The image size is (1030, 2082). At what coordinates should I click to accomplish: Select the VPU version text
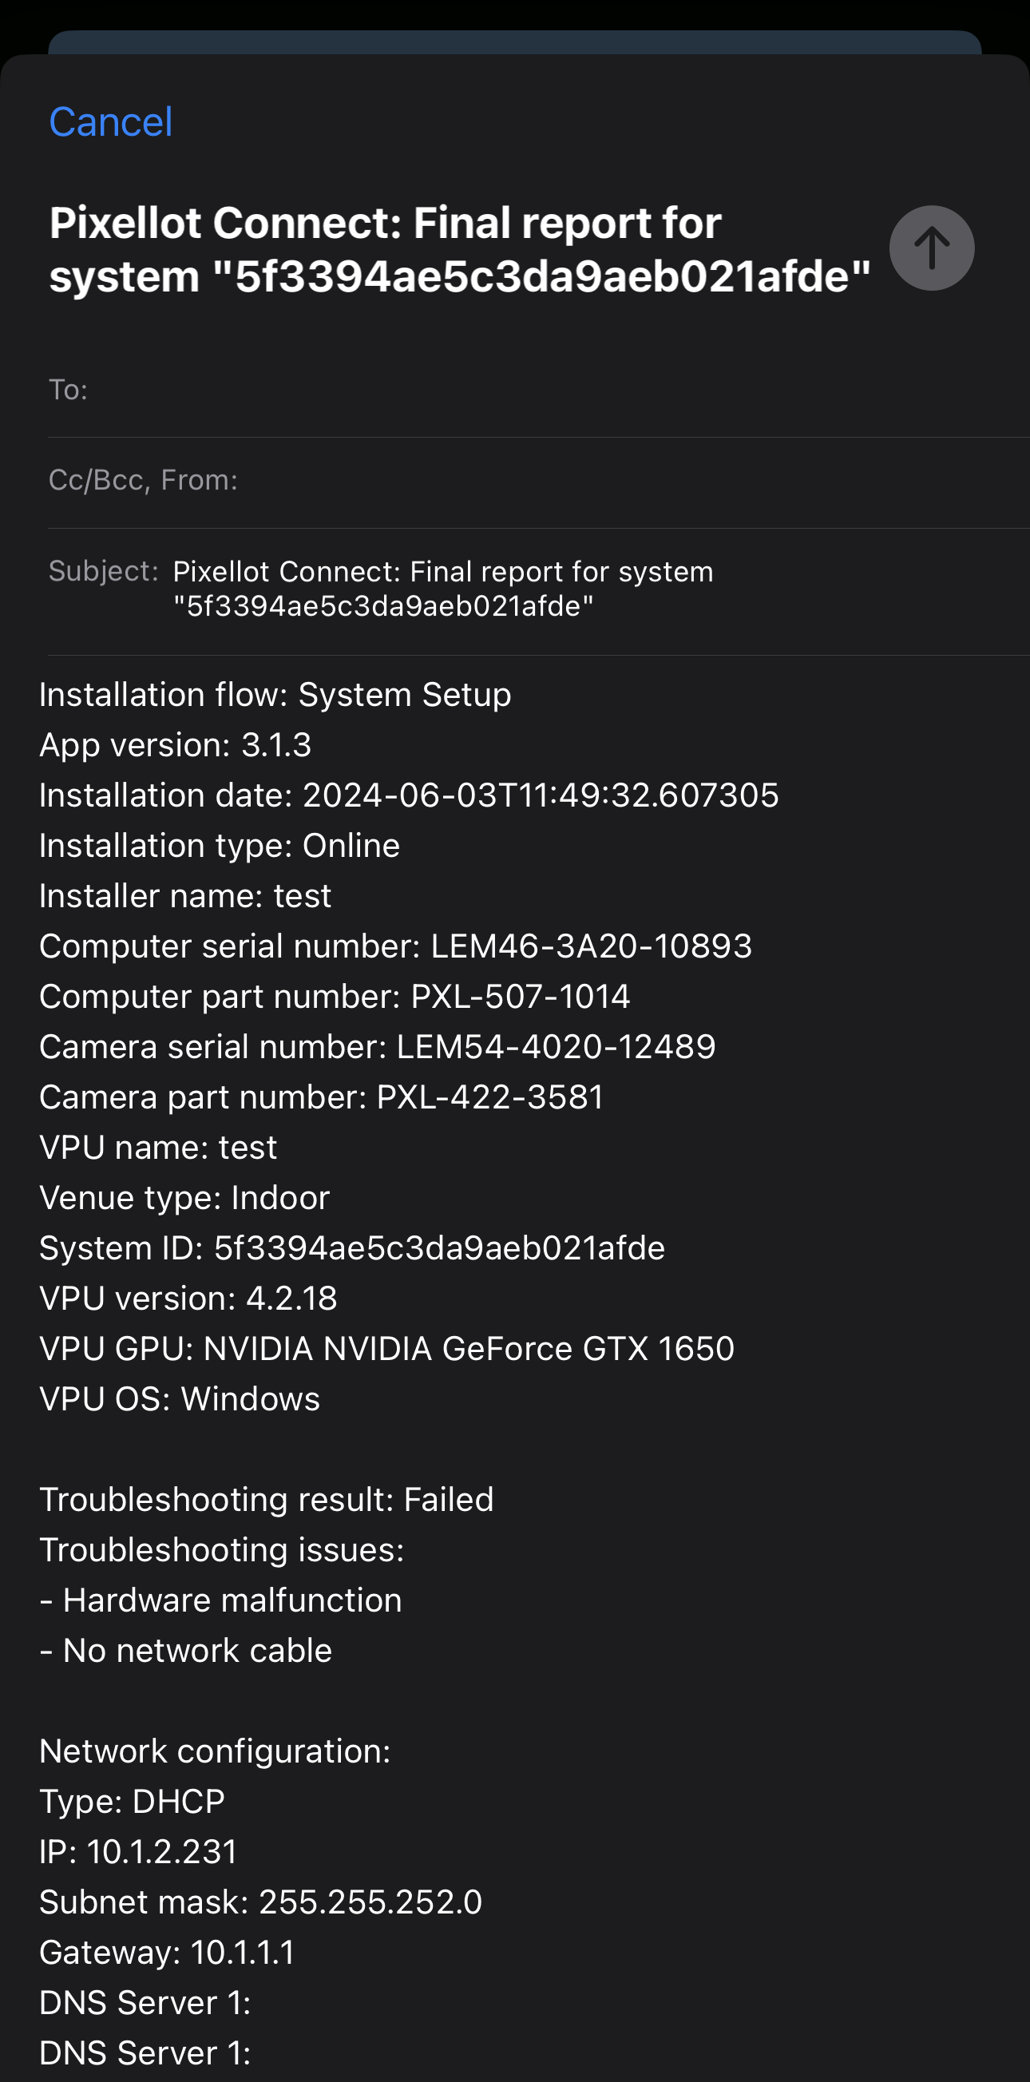[188, 1297]
